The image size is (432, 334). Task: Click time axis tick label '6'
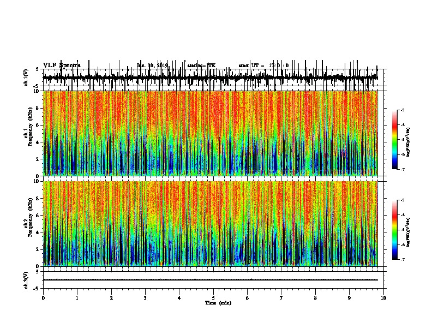click(x=248, y=298)
